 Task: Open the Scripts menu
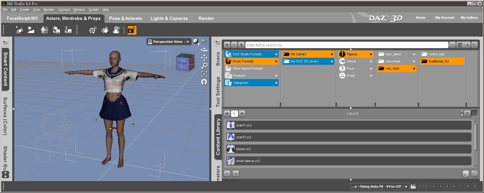[94, 10]
